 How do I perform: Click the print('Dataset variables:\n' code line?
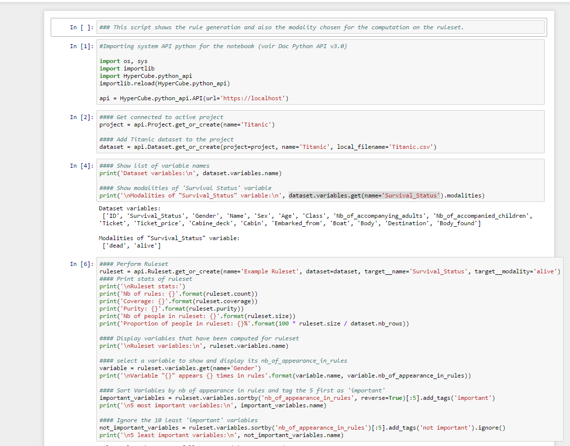tap(190, 173)
